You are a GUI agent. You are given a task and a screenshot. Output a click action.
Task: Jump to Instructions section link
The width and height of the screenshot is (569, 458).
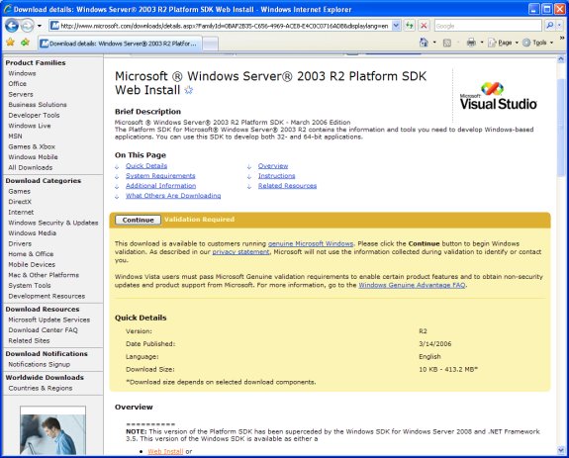click(276, 175)
